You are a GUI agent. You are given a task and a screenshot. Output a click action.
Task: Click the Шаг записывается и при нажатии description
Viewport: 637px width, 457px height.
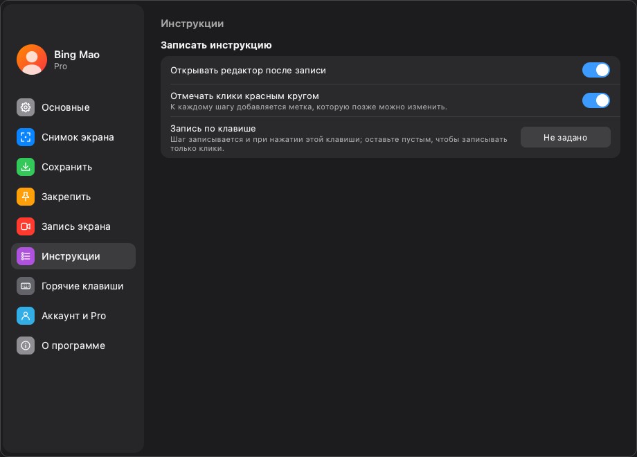pyautogui.click(x=339, y=144)
